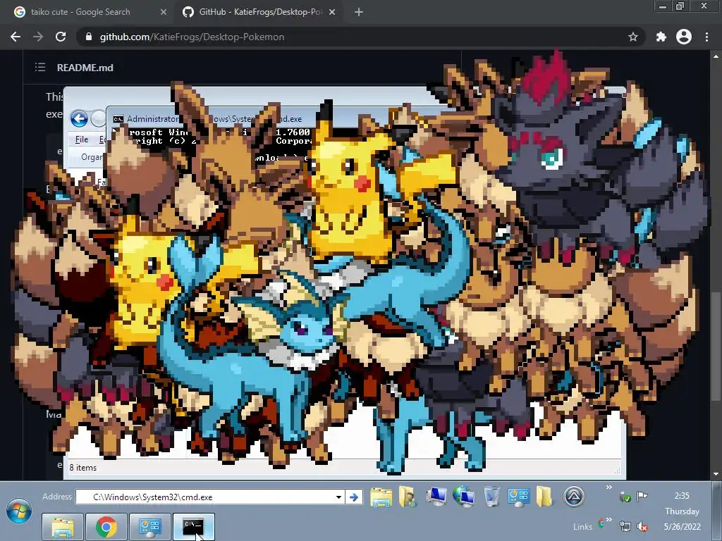722x541 pixels.
Task: Click the round triangle icon in the taskbar
Action: 574,497
